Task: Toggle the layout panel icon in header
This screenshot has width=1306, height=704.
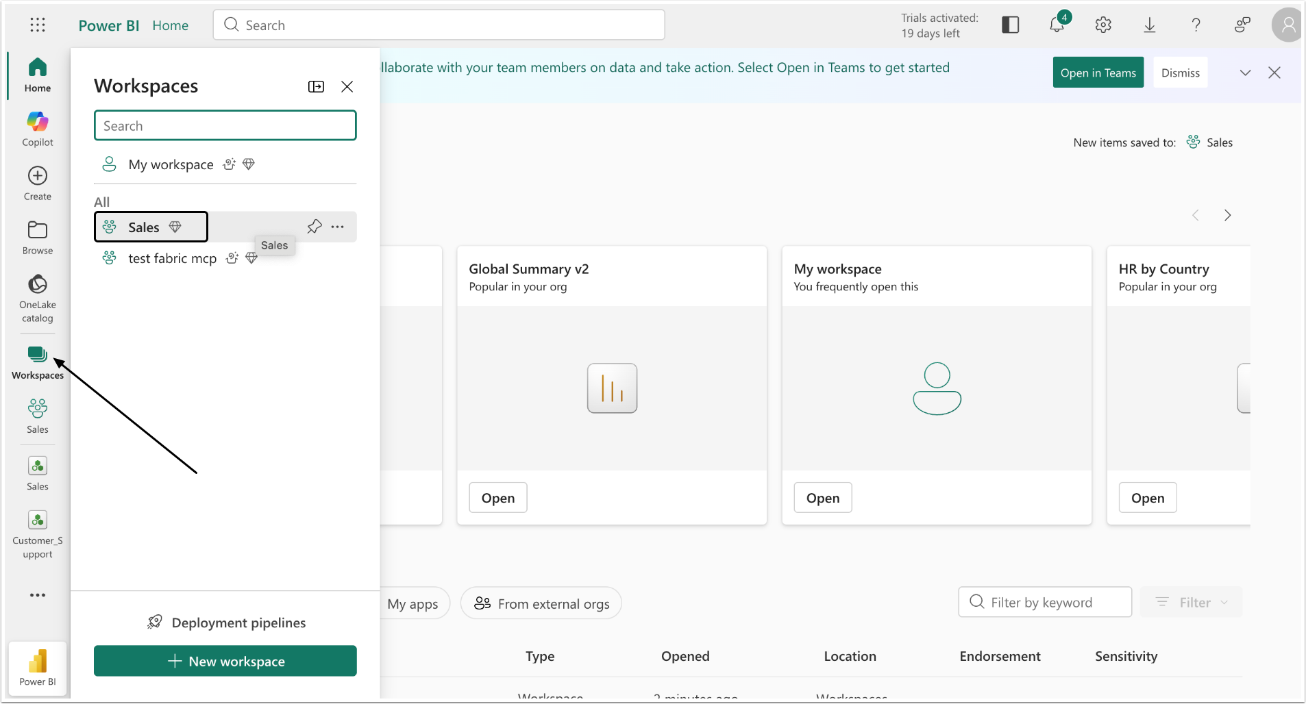Action: click(x=1010, y=25)
